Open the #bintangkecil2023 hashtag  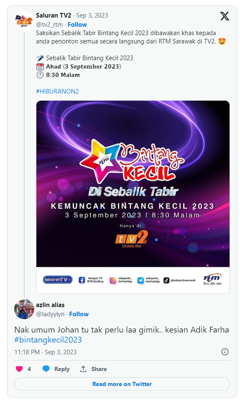pyautogui.click(x=48, y=340)
